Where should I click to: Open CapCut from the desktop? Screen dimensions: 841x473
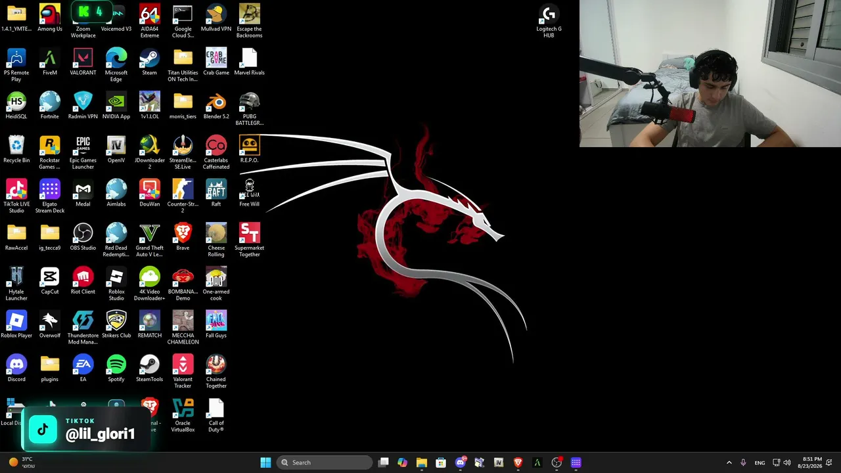[50, 281]
